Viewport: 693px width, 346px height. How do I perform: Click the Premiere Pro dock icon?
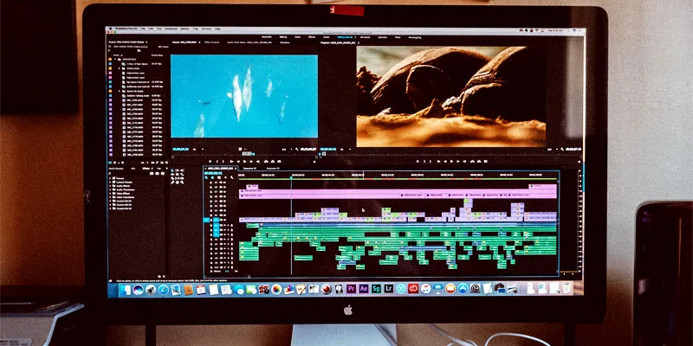[351, 289]
